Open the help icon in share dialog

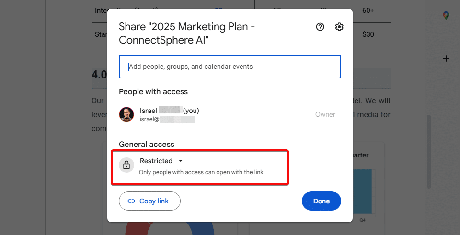(x=320, y=27)
